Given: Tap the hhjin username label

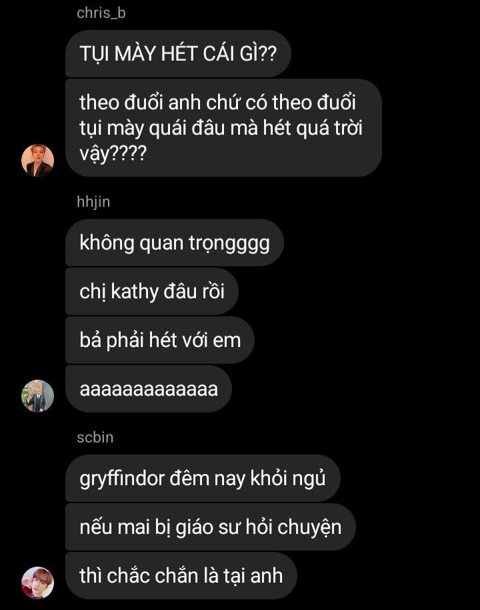Looking at the screenshot, I should [x=93, y=202].
